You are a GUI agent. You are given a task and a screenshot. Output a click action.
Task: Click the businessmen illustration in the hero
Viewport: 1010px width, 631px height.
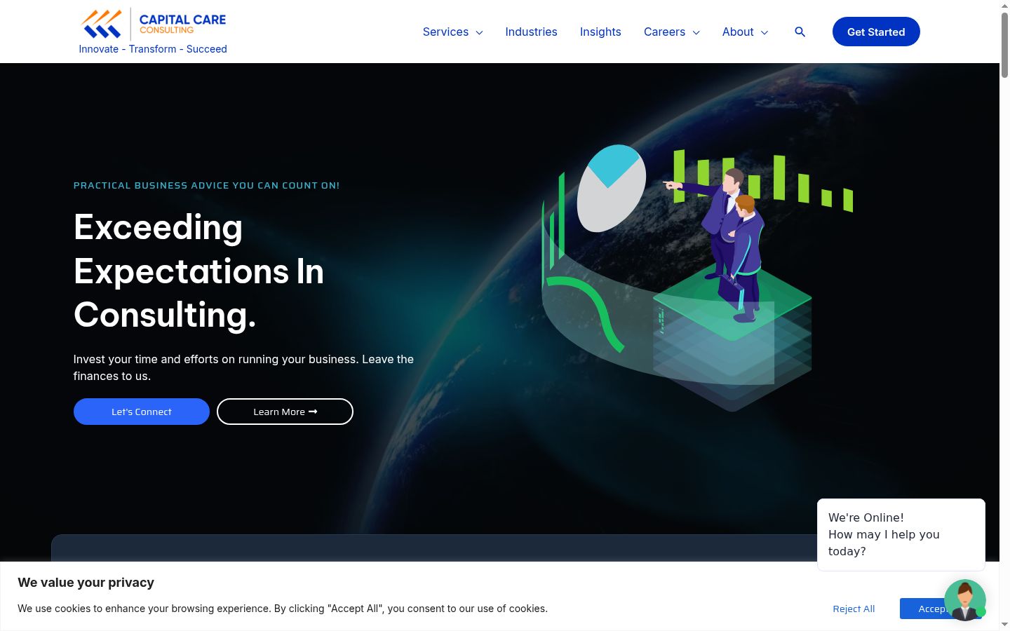[x=697, y=277]
